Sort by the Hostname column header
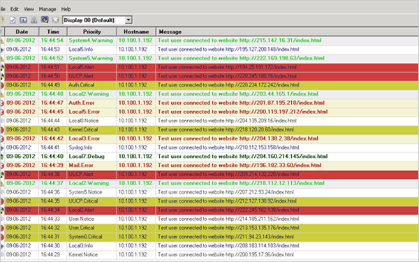Image resolution: width=419 pixels, height=262 pixels. [x=136, y=32]
